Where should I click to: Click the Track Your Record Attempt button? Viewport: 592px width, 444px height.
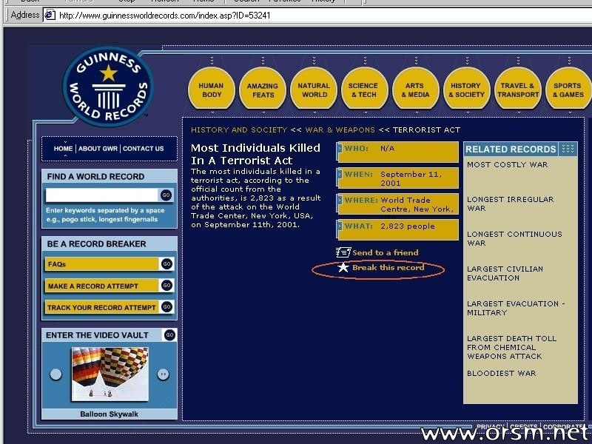point(102,307)
